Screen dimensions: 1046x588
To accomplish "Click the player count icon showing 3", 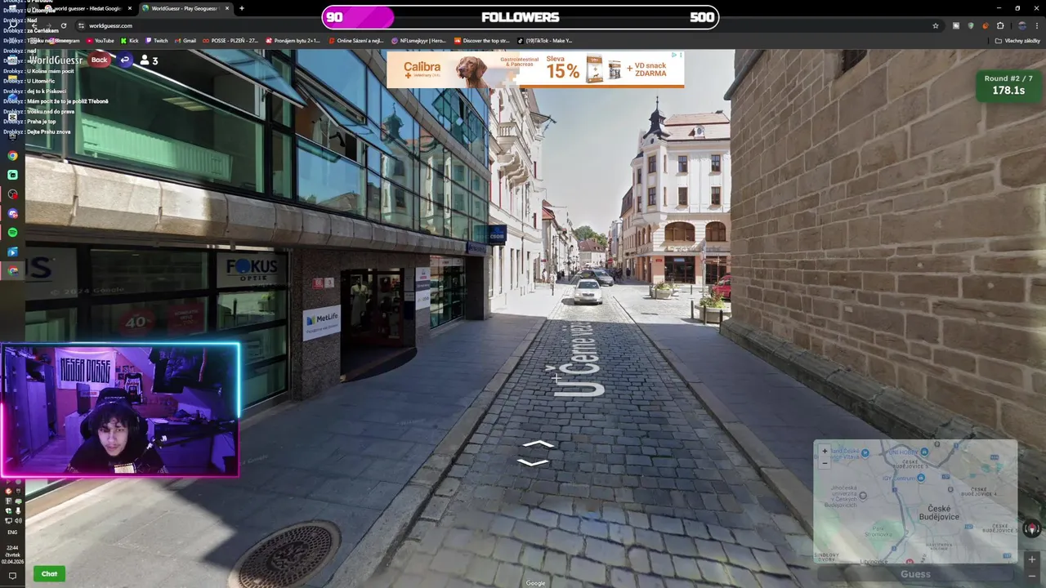I will point(149,60).
